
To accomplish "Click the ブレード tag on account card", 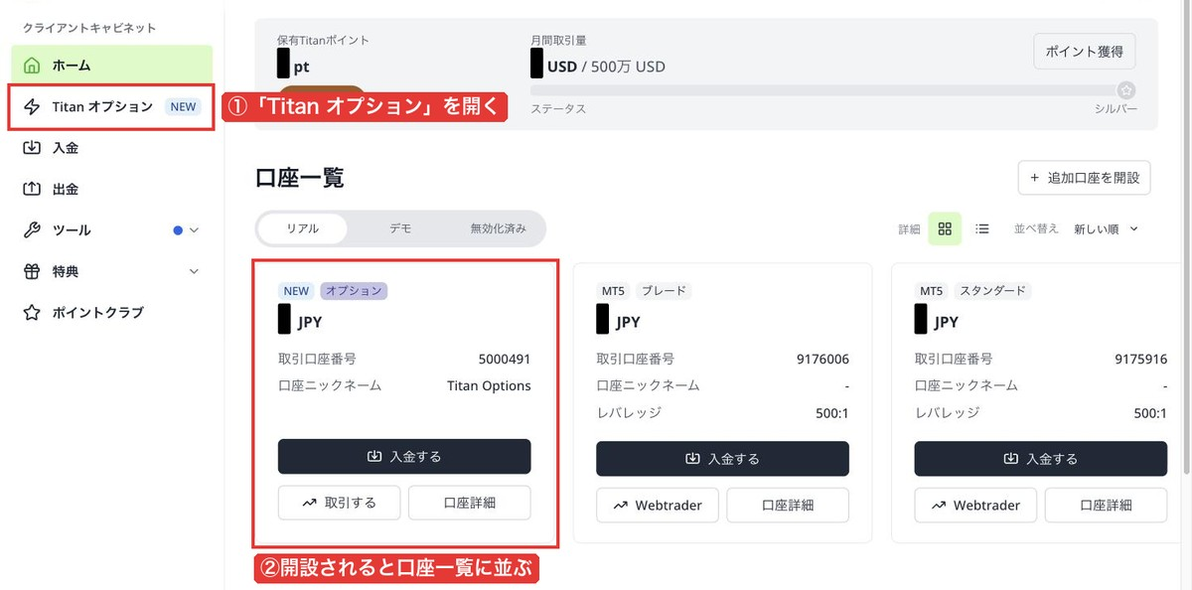I will point(663,291).
